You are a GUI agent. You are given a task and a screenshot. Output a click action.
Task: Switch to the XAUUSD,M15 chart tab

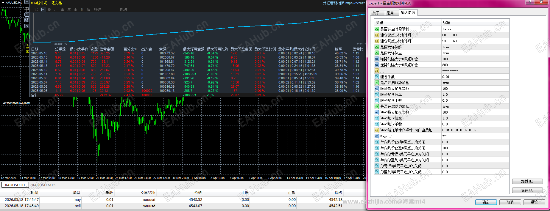coord(43,185)
